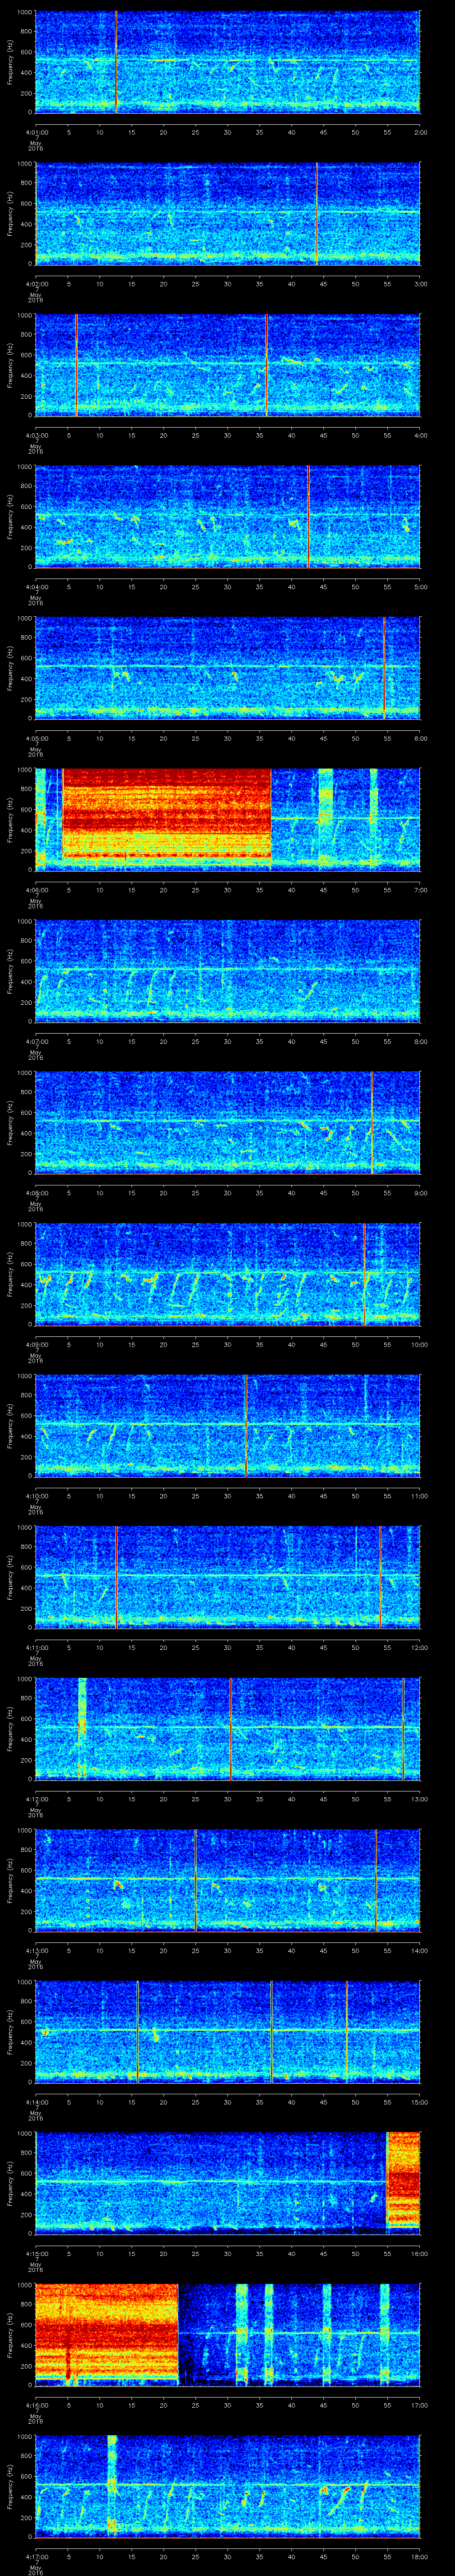Select the later red marker in the 4:03:00 spectrogram

click(x=266, y=364)
